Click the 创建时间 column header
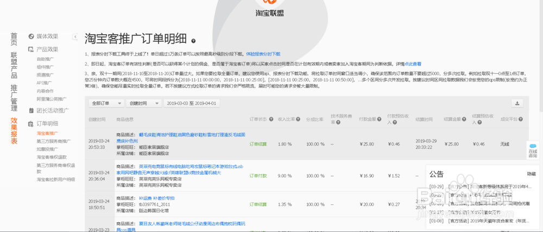The image size is (543, 232). 97,119
